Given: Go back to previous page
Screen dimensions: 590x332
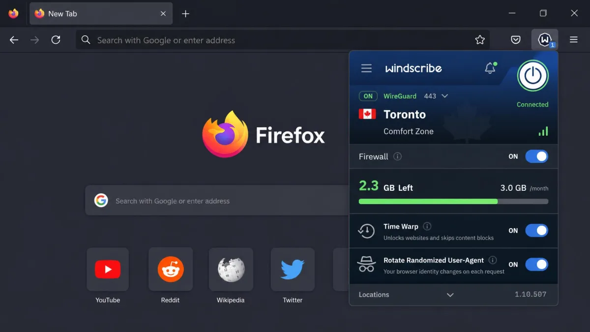Looking at the screenshot, I should [x=14, y=40].
